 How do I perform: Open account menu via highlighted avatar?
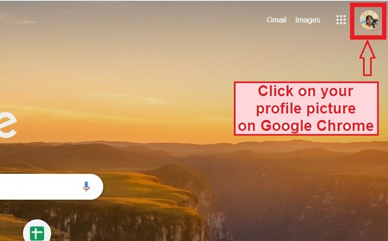click(369, 20)
